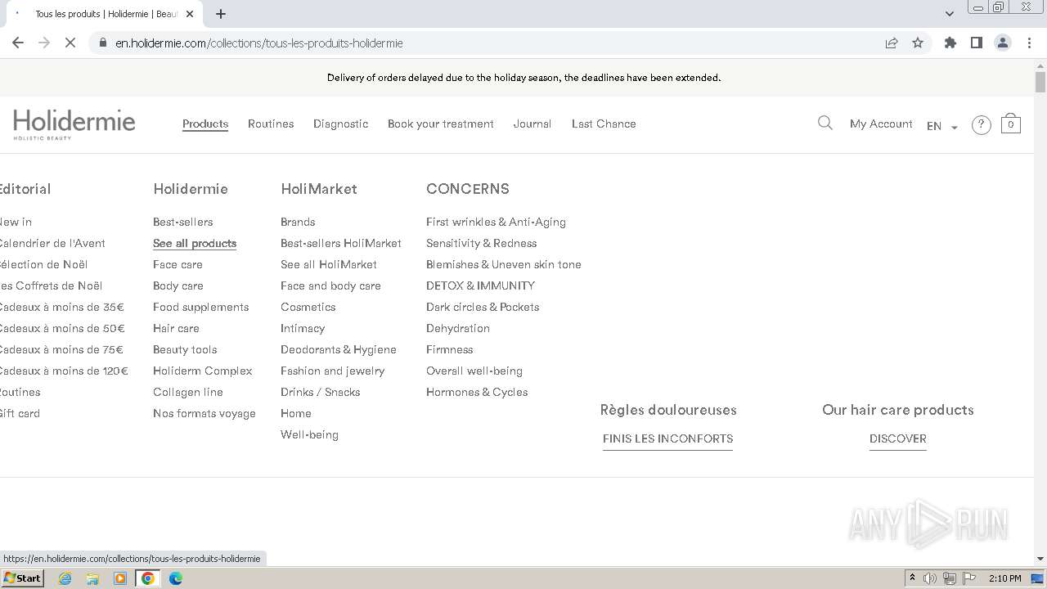Click the page vertical scrollbar thumb
Viewport: 1047px width, 589px height.
coord(1040,82)
